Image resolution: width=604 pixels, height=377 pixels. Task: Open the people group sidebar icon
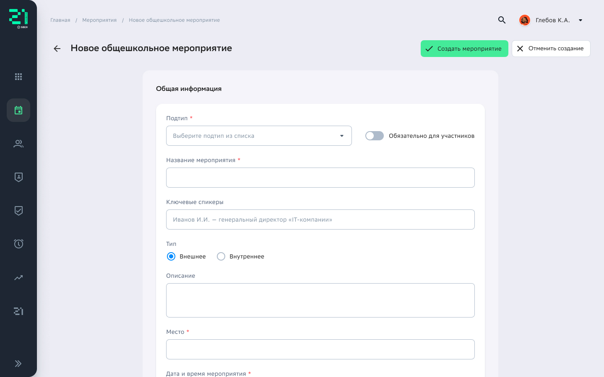[x=18, y=144]
